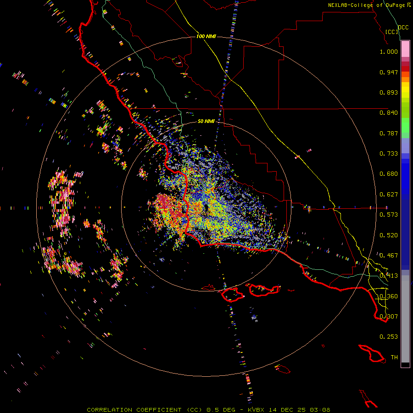The image size is (413, 413).
Task: Click the 0.413 scale value
Action: [389, 276]
